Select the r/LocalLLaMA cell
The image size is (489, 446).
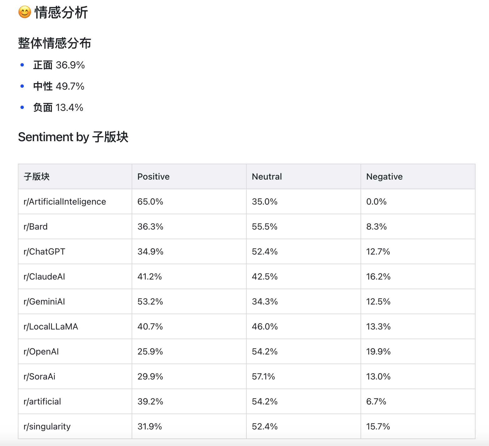[x=51, y=326]
